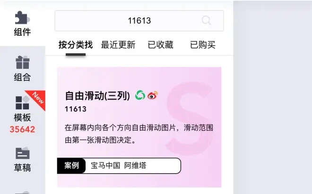The height and width of the screenshot is (194, 312).
Task: Open the 草稿 folder icon
Action: coord(23,153)
